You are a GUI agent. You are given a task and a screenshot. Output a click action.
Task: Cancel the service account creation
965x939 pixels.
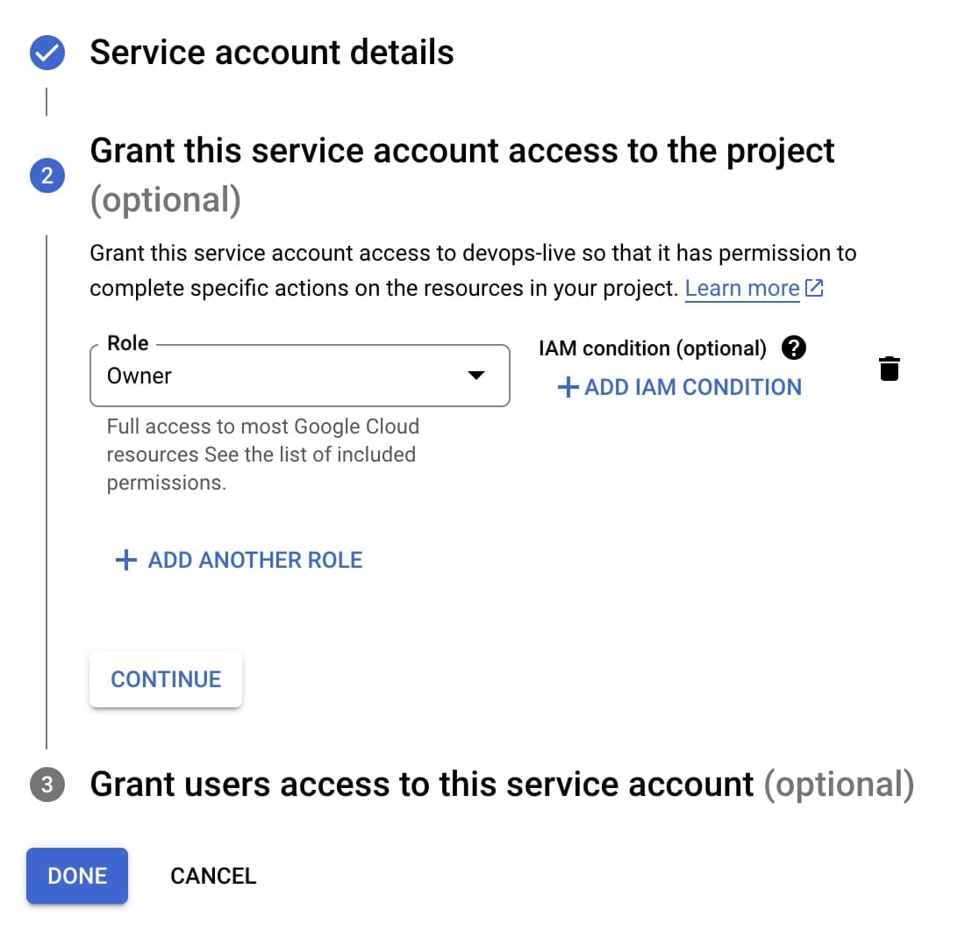(213, 876)
